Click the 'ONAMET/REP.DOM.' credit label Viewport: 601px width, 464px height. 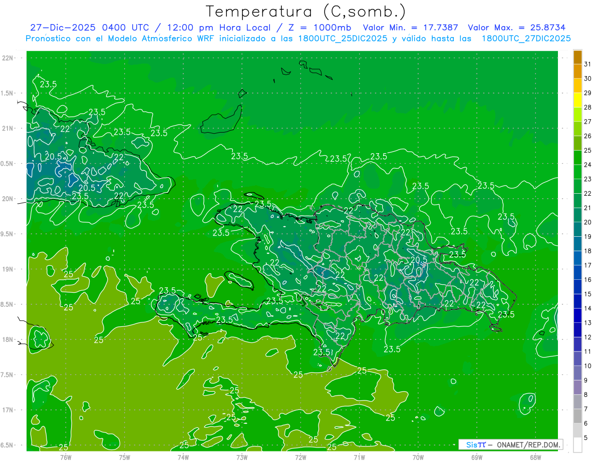tap(529, 444)
